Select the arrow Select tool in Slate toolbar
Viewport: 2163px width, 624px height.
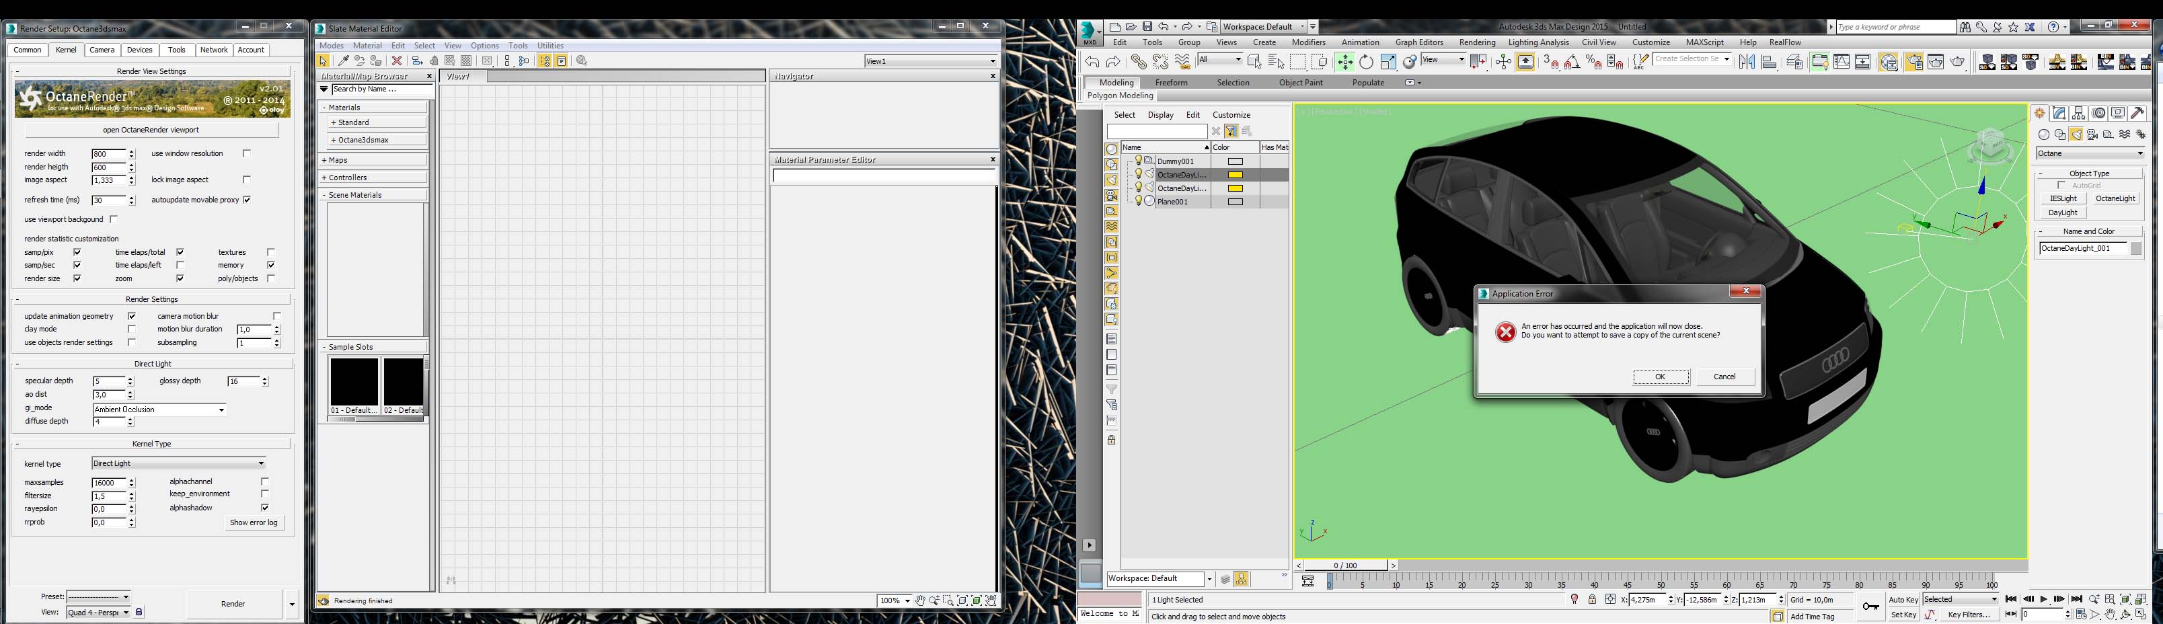(324, 61)
